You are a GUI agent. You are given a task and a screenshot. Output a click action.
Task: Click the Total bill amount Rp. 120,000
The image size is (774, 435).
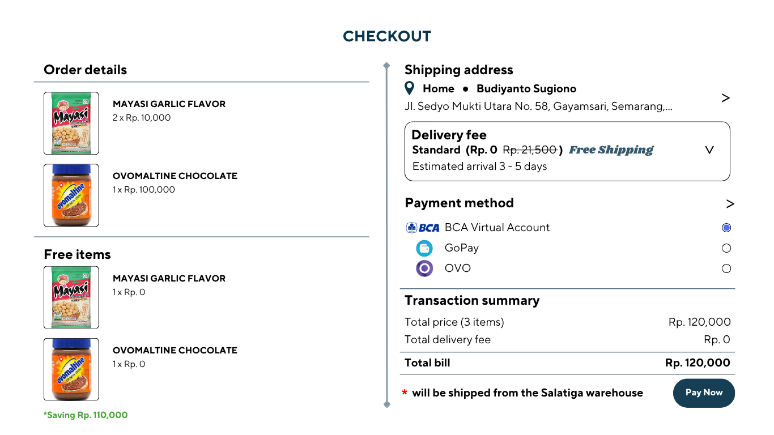tap(698, 363)
